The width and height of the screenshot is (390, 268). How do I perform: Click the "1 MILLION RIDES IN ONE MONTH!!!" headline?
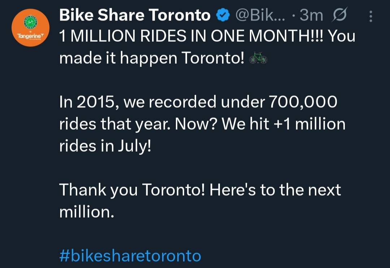tap(191, 36)
